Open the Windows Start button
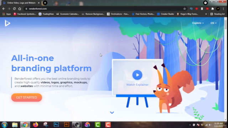The image size is (228, 128). (x=5, y=125)
